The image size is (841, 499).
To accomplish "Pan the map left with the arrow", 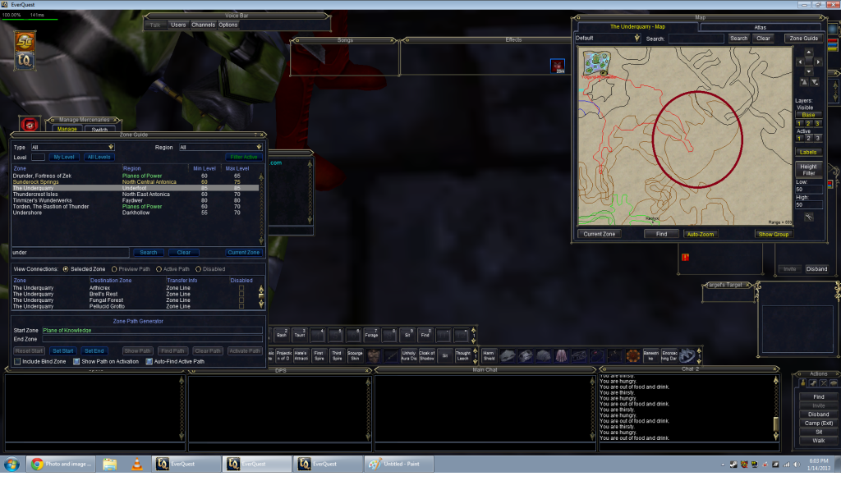I will click(x=800, y=62).
